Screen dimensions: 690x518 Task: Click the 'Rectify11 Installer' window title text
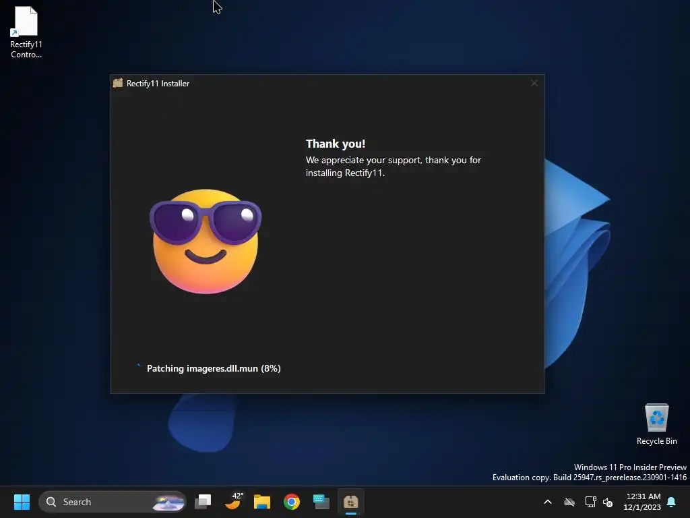tap(158, 83)
